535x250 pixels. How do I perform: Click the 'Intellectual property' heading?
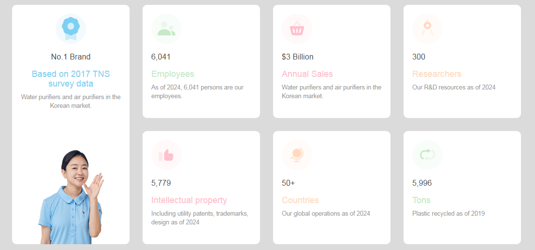click(x=189, y=200)
